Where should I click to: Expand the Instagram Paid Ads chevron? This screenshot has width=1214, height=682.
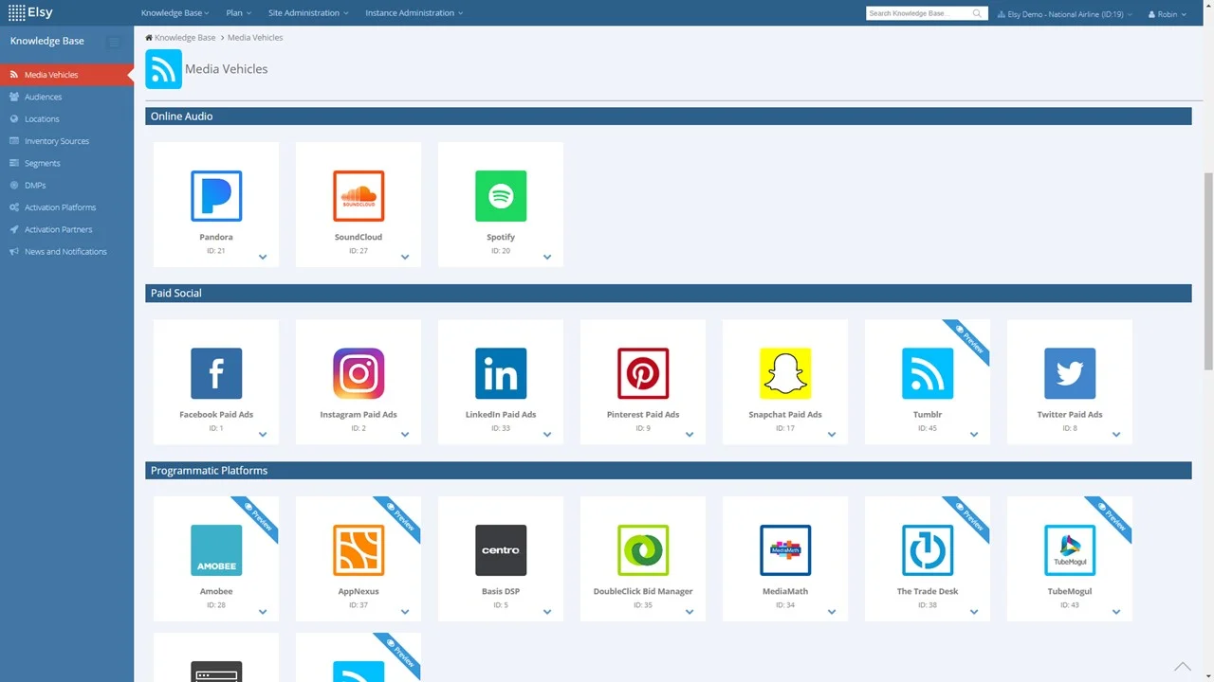(405, 435)
